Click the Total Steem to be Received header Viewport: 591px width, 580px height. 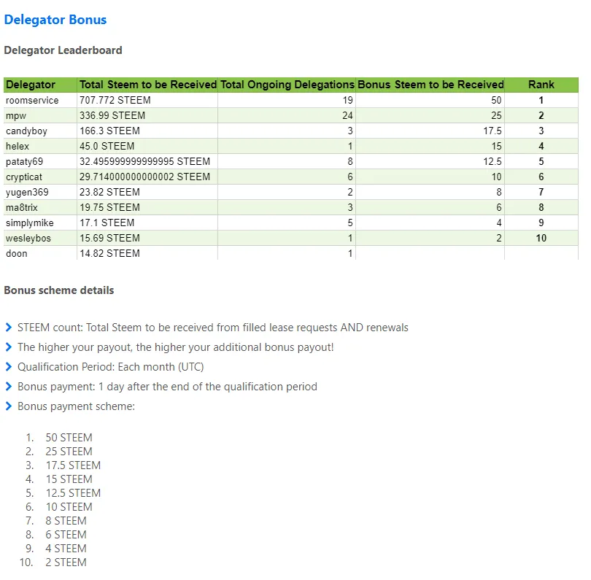(147, 85)
